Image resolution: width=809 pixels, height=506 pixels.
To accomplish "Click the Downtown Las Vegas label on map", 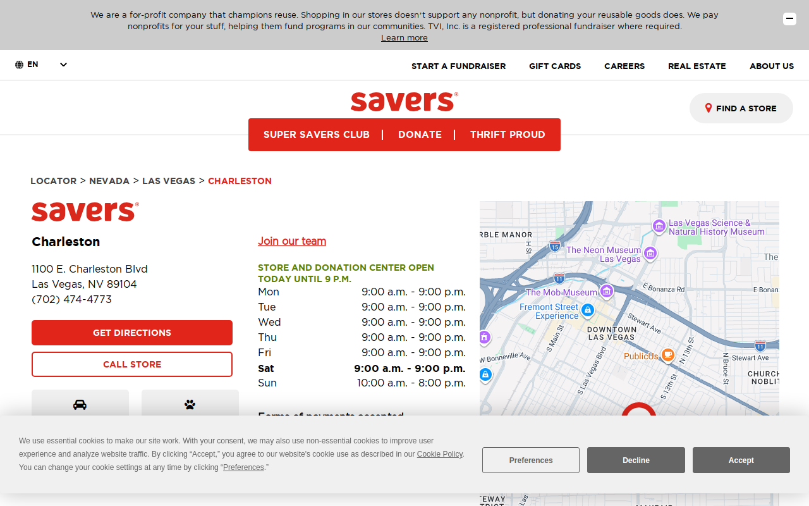I will (x=611, y=333).
